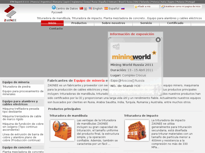Open Equipo para alambres y cables eléctricos heading

(20, 103)
